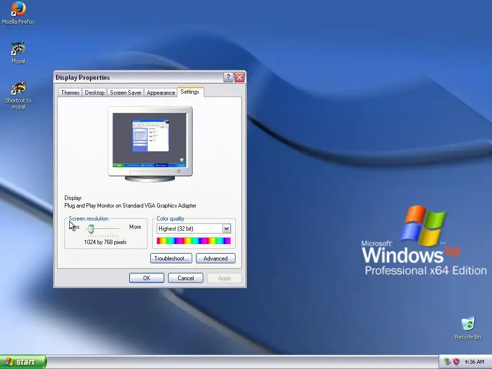Click the Safely Remove Hardware tray icon

pyautogui.click(x=448, y=362)
